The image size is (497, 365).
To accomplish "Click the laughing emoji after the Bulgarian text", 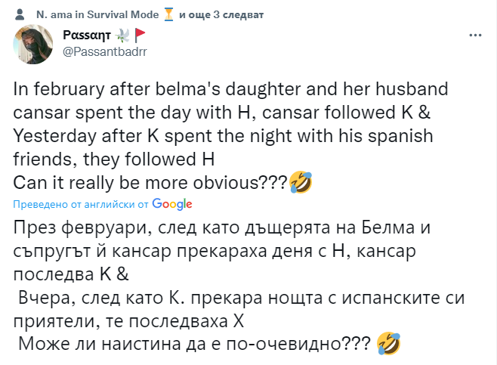I will click(388, 344).
